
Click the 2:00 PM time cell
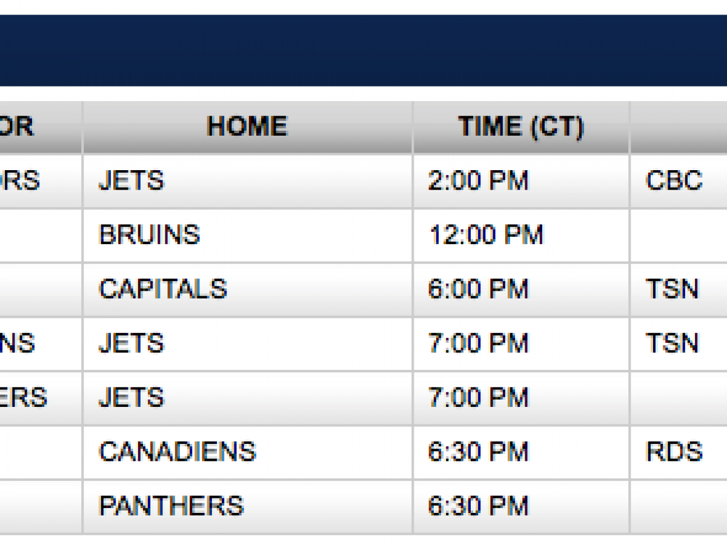click(478, 180)
